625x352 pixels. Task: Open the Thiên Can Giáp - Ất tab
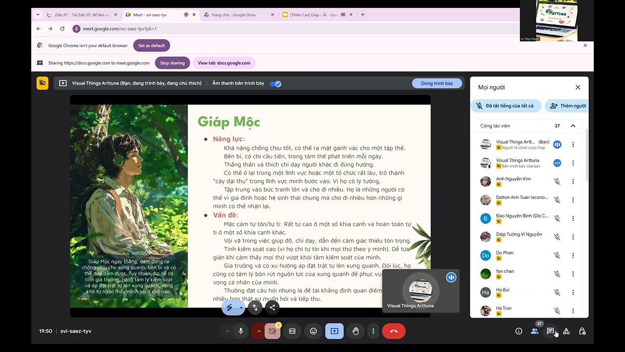click(x=316, y=15)
